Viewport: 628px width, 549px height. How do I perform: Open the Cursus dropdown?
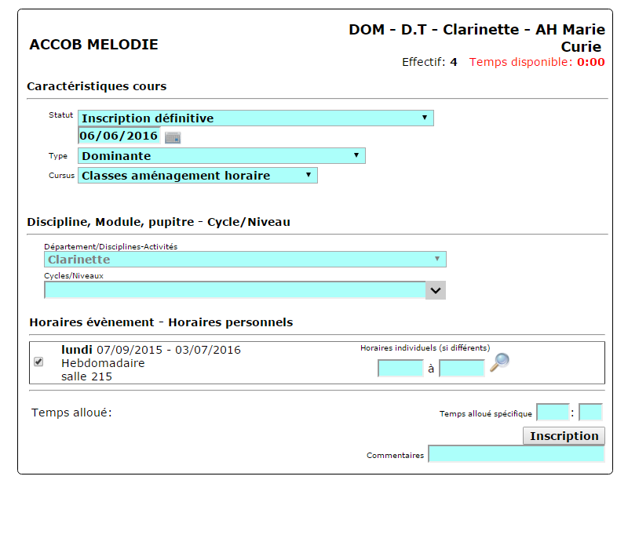pos(198,175)
